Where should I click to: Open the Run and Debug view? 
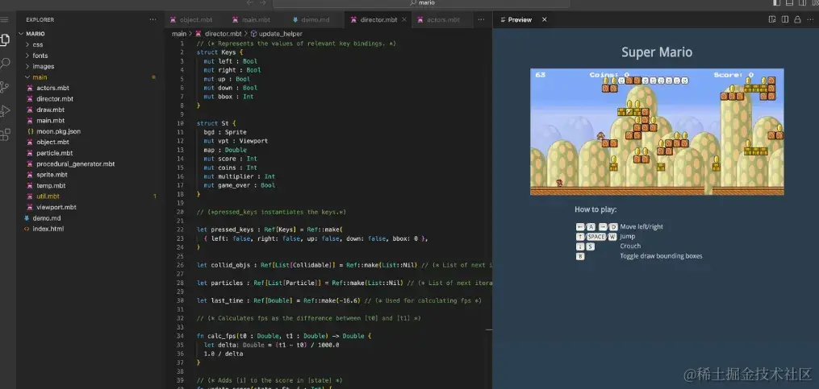click(x=5, y=110)
